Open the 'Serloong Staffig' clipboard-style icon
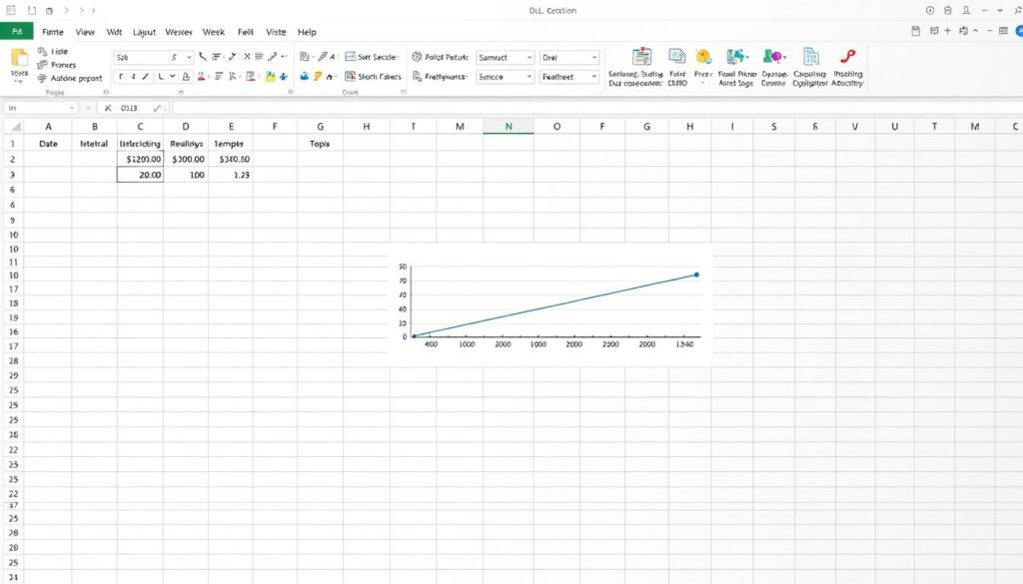This screenshot has height=584, width=1023. [x=642, y=57]
